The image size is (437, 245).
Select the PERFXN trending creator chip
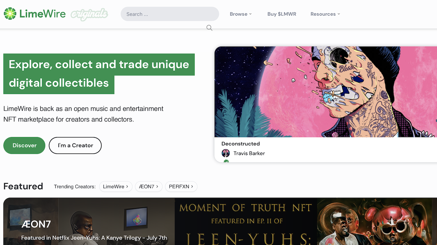click(x=181, y=186)
